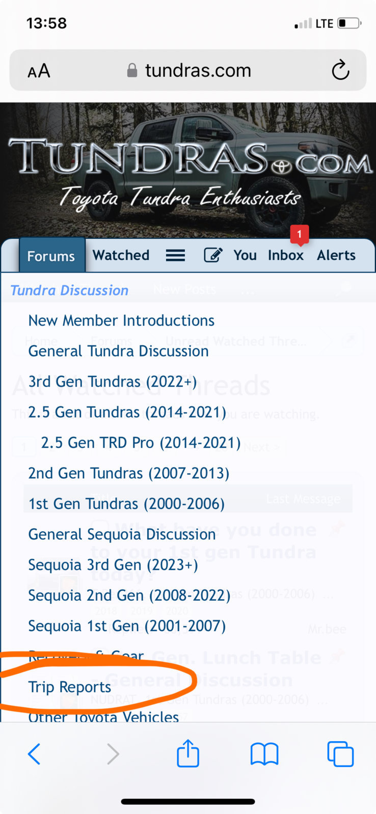
Task: Open Sequoia 2nd Gen (2008-2022) forum
Action: pyautogui.click(x=129, y=595)
